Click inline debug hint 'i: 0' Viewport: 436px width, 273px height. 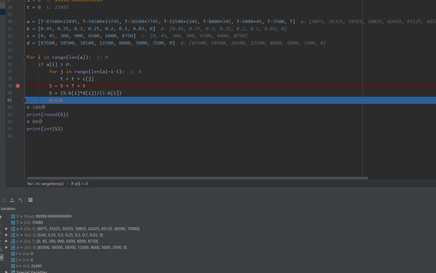(102, 57)
